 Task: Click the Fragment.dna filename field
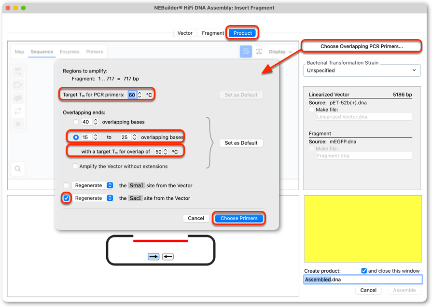pos(363,156)
